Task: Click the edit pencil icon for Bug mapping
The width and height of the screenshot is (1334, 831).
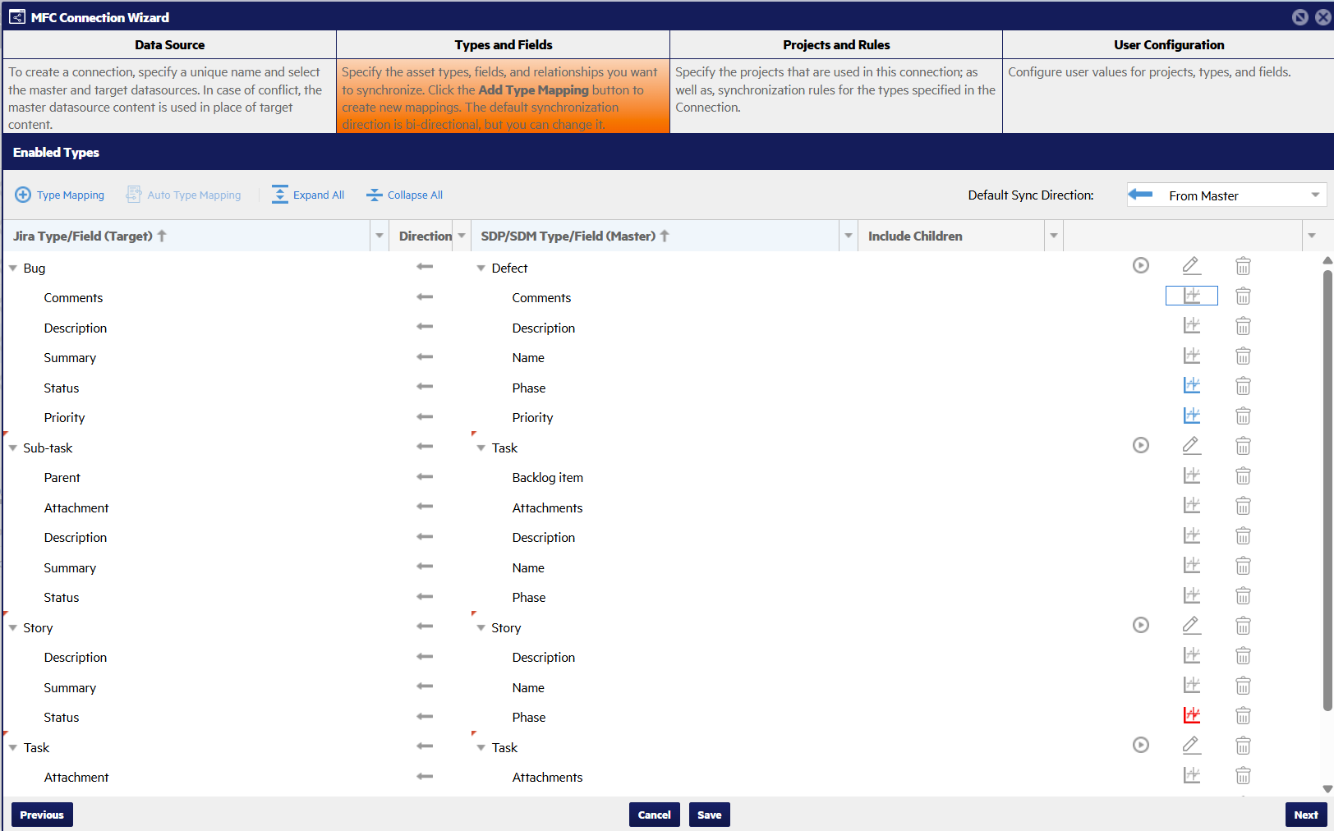Action: pyautogui.click(x=1191, y=266)
